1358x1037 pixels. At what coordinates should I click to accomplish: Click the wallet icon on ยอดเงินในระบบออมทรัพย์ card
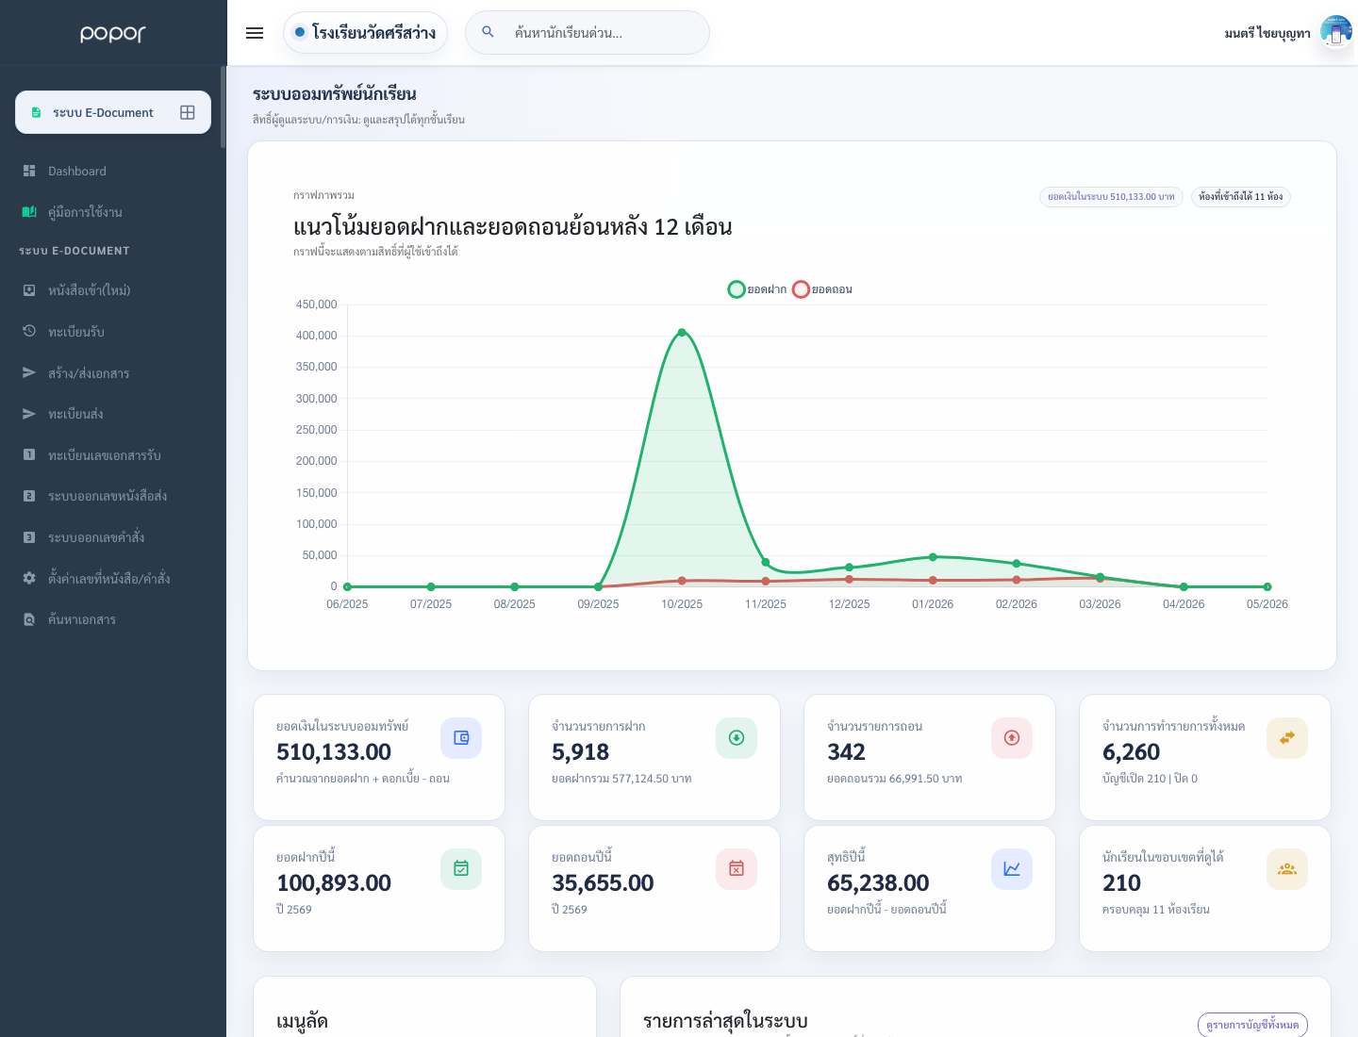tap(461, 738)
